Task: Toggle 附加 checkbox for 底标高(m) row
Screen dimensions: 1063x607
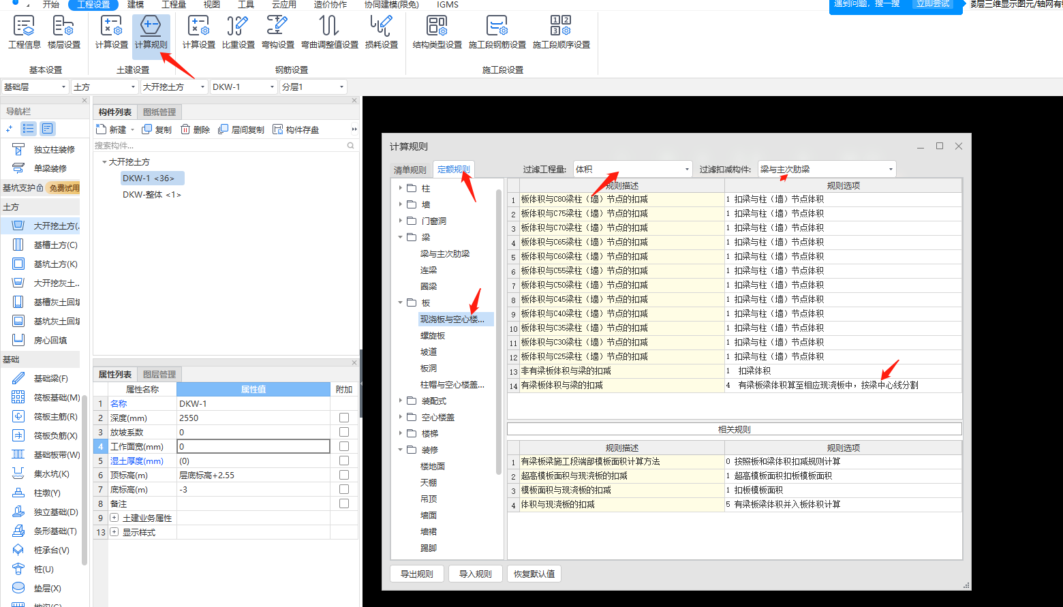Action: click(344, 489)
